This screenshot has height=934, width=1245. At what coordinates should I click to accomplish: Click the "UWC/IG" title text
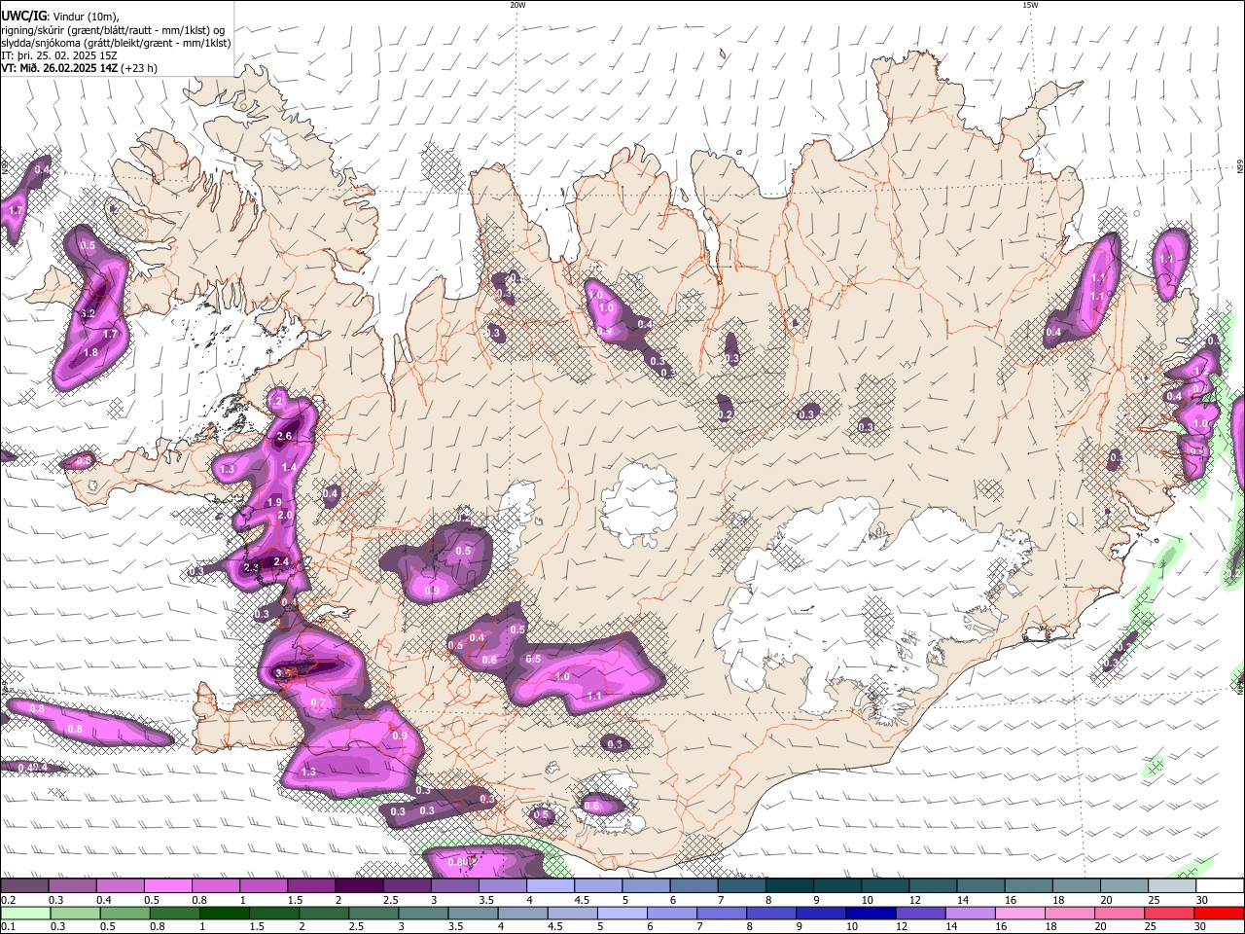tap(23, 17)
